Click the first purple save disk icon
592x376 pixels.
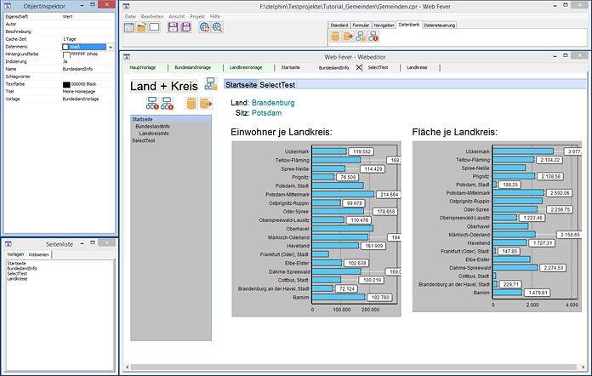174,28
